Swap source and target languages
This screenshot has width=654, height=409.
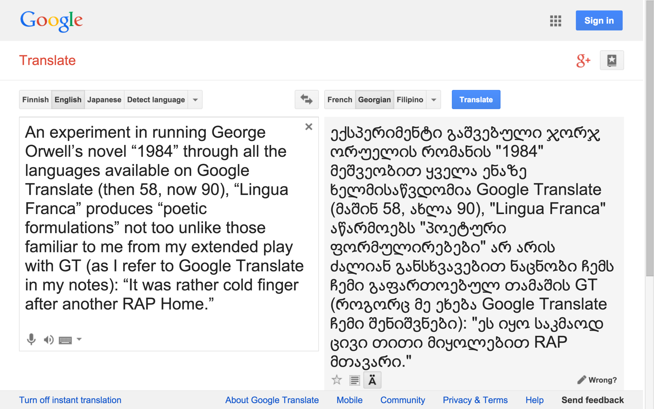(x=307, y=100)
